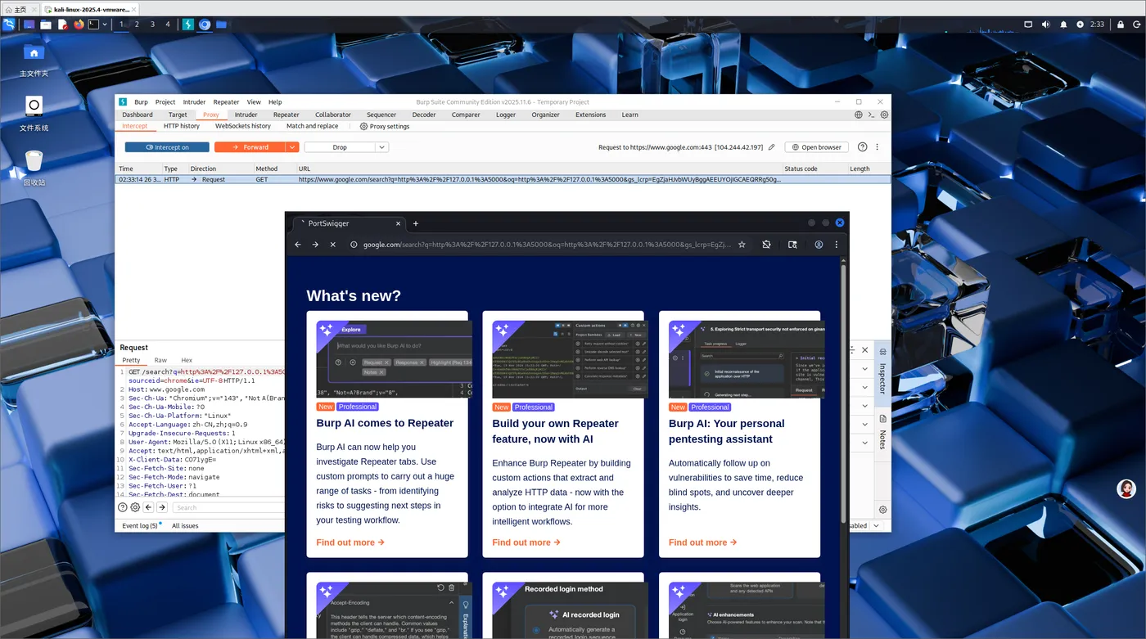Open the three-dot menu beside Open browser
This screenshot has height=639, width=1146.
tap(878, 147)
